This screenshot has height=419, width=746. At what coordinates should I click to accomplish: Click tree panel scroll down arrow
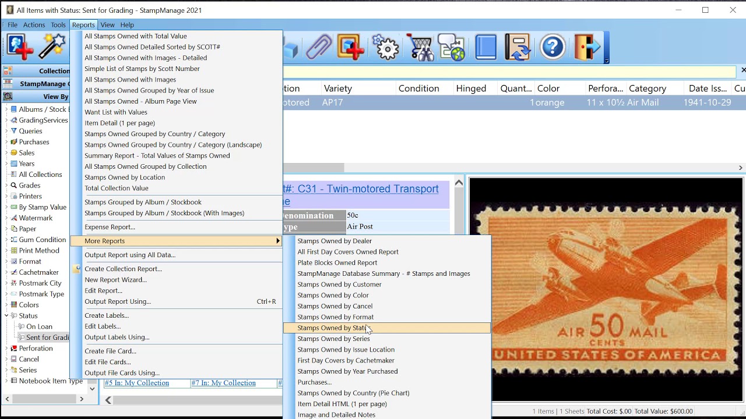[x=92, y=388]
